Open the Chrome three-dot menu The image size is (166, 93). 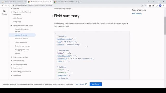(x=164, y=6)
